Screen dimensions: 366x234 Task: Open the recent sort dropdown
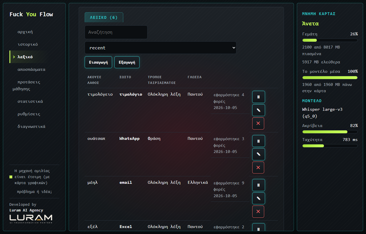point(160,48)
